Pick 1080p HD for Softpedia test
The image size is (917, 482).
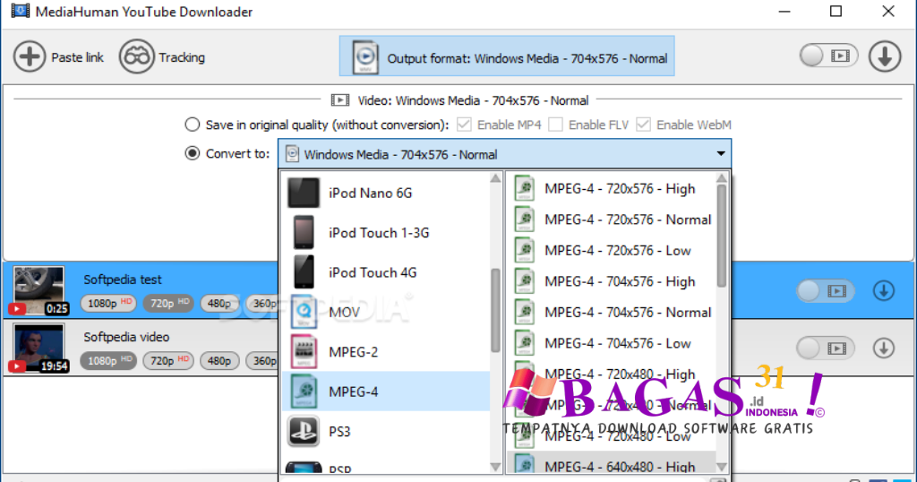[108, 303]
